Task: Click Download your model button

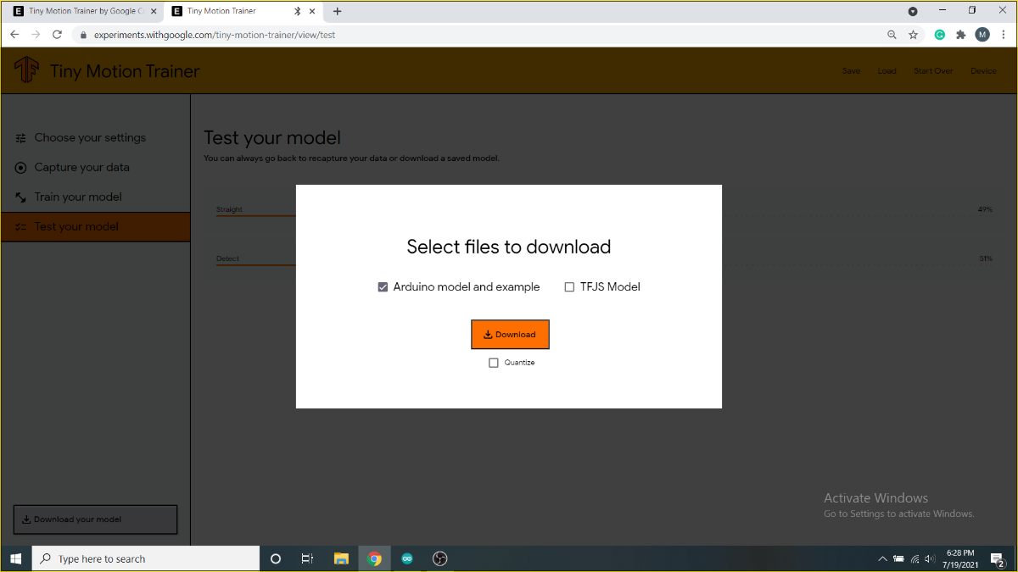Action: point(95,519)
